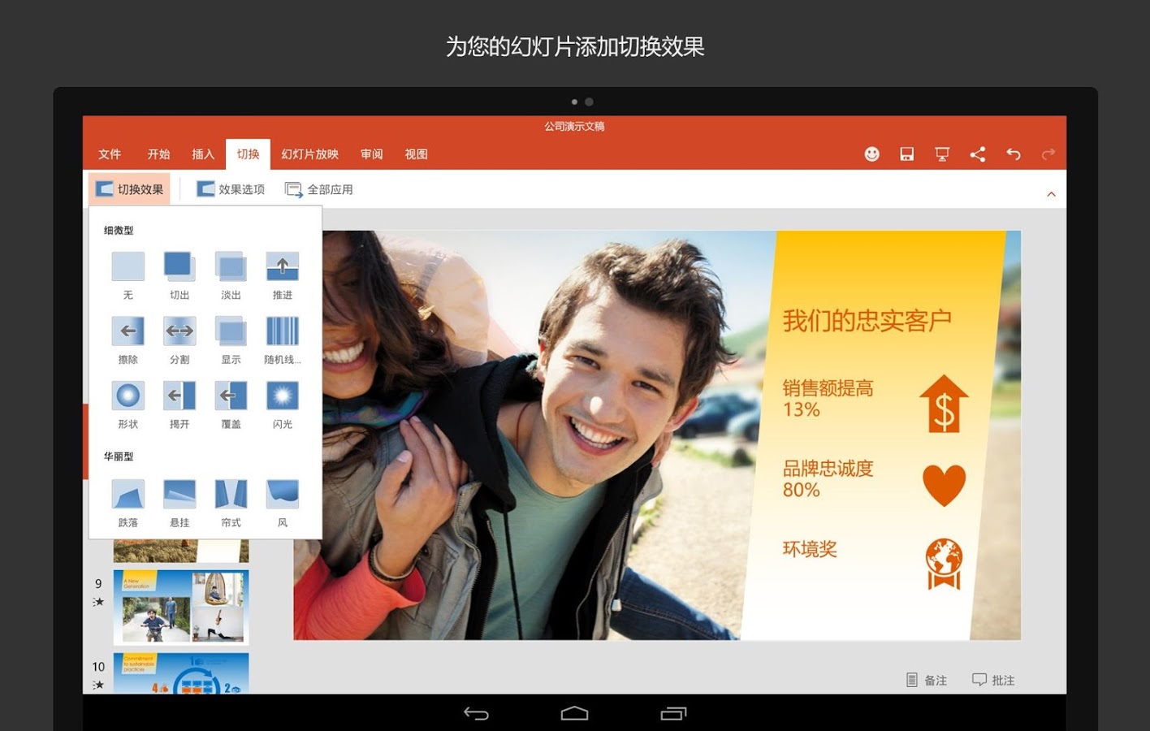Click the undo icon
The height and width of the screenshot is (731, 1150).
coord(1013,154)
